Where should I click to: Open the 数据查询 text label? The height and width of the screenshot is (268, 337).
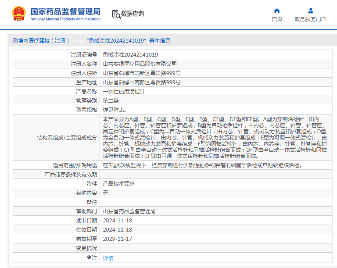(133, 14)
